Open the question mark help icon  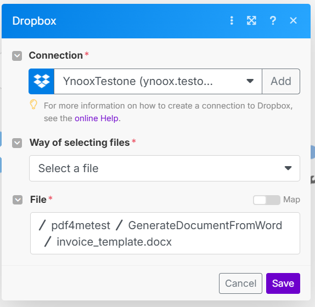click(273, 20)
